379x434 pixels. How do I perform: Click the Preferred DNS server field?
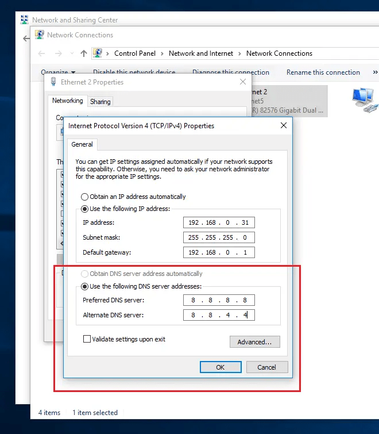pyautogui.click(x=219, y=300)
